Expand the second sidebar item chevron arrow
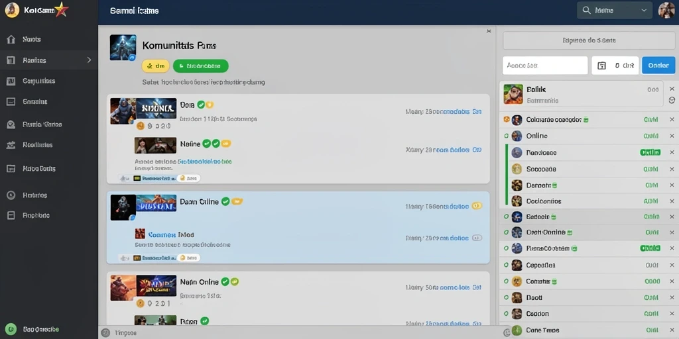679x339 pixels. pos(90,60)
